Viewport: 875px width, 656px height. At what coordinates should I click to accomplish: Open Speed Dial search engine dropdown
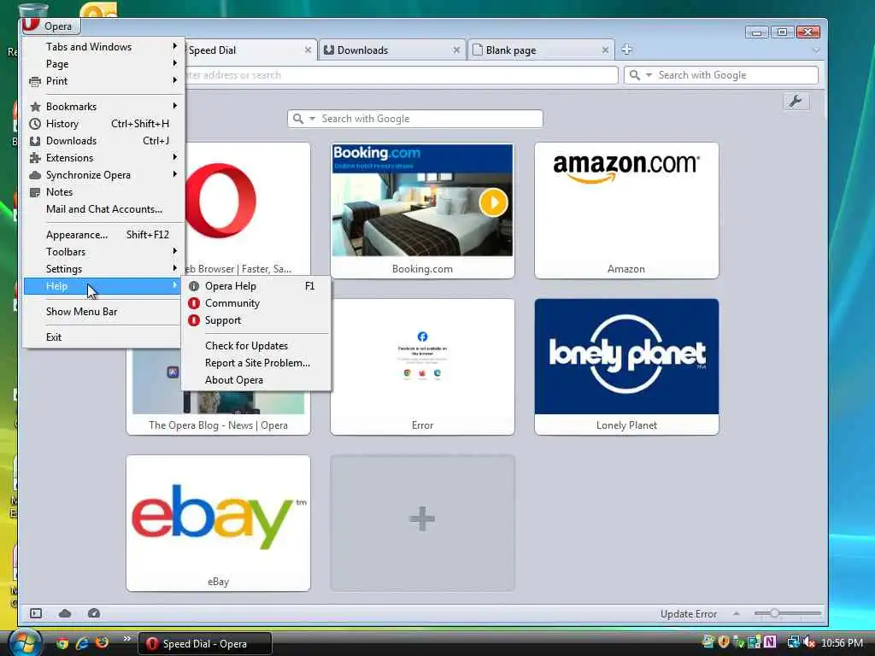[x=313, y=119]
